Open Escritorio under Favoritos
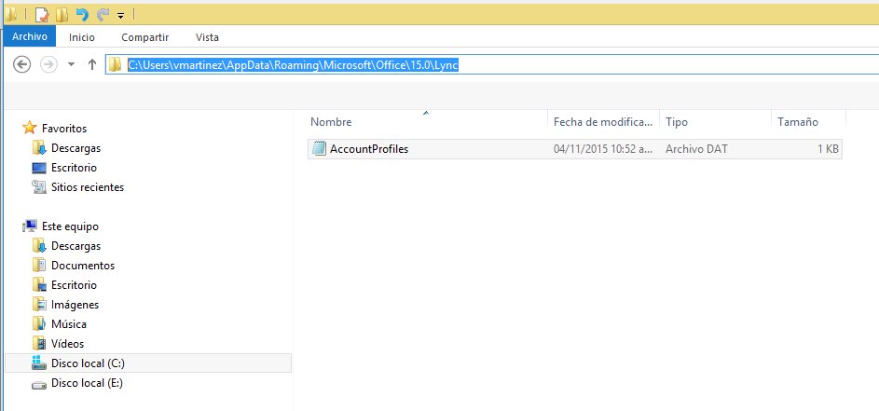Screen dimensions: 879x411 (74, 168)
